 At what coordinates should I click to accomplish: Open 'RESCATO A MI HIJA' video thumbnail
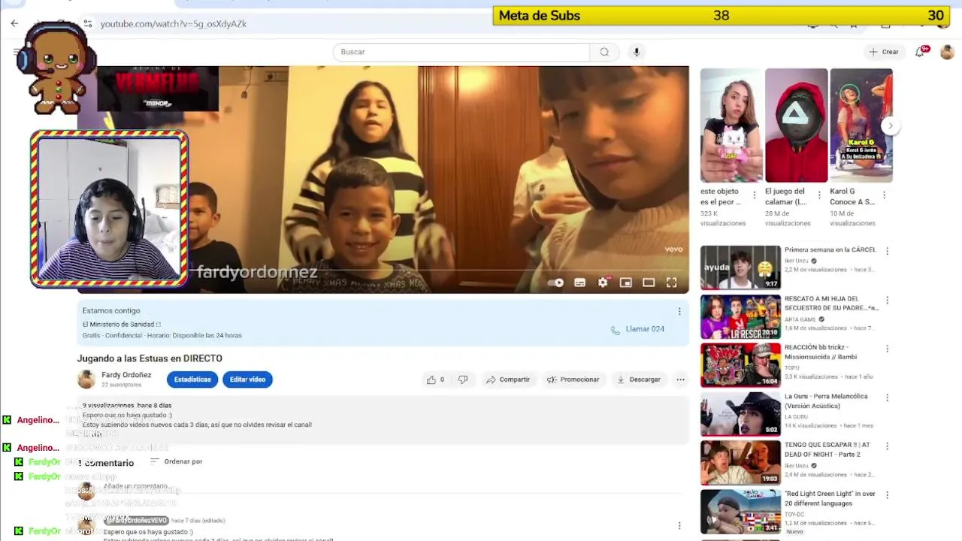click(x=740, y=316)
